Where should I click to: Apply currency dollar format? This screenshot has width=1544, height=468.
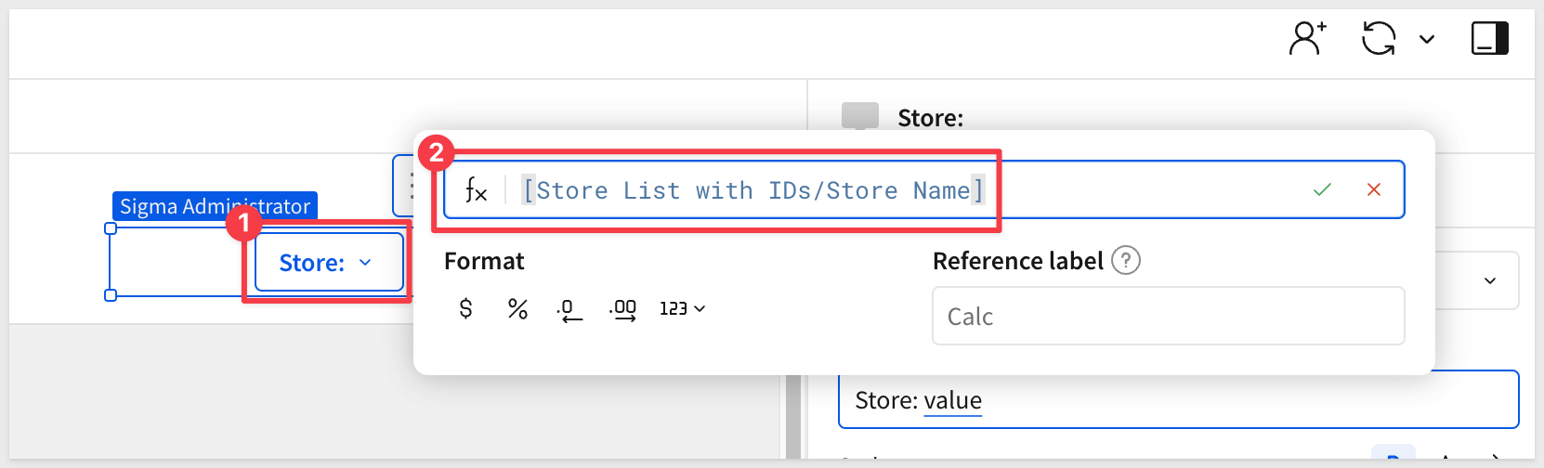466,308
